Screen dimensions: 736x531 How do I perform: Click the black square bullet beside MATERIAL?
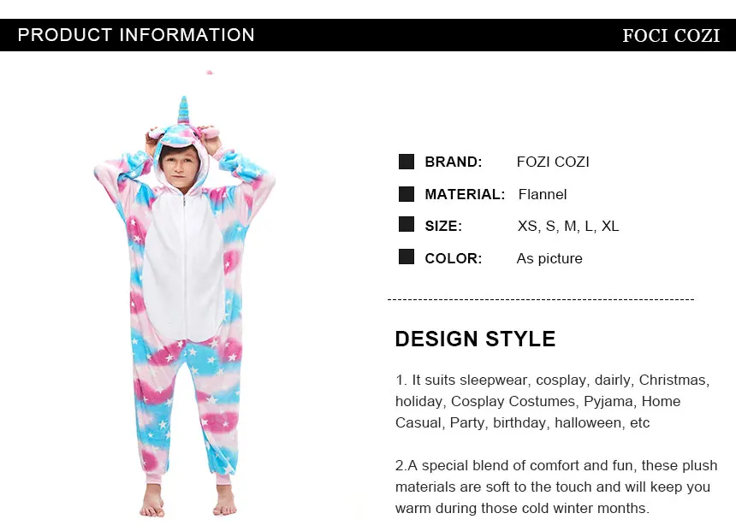pos(406,194)
